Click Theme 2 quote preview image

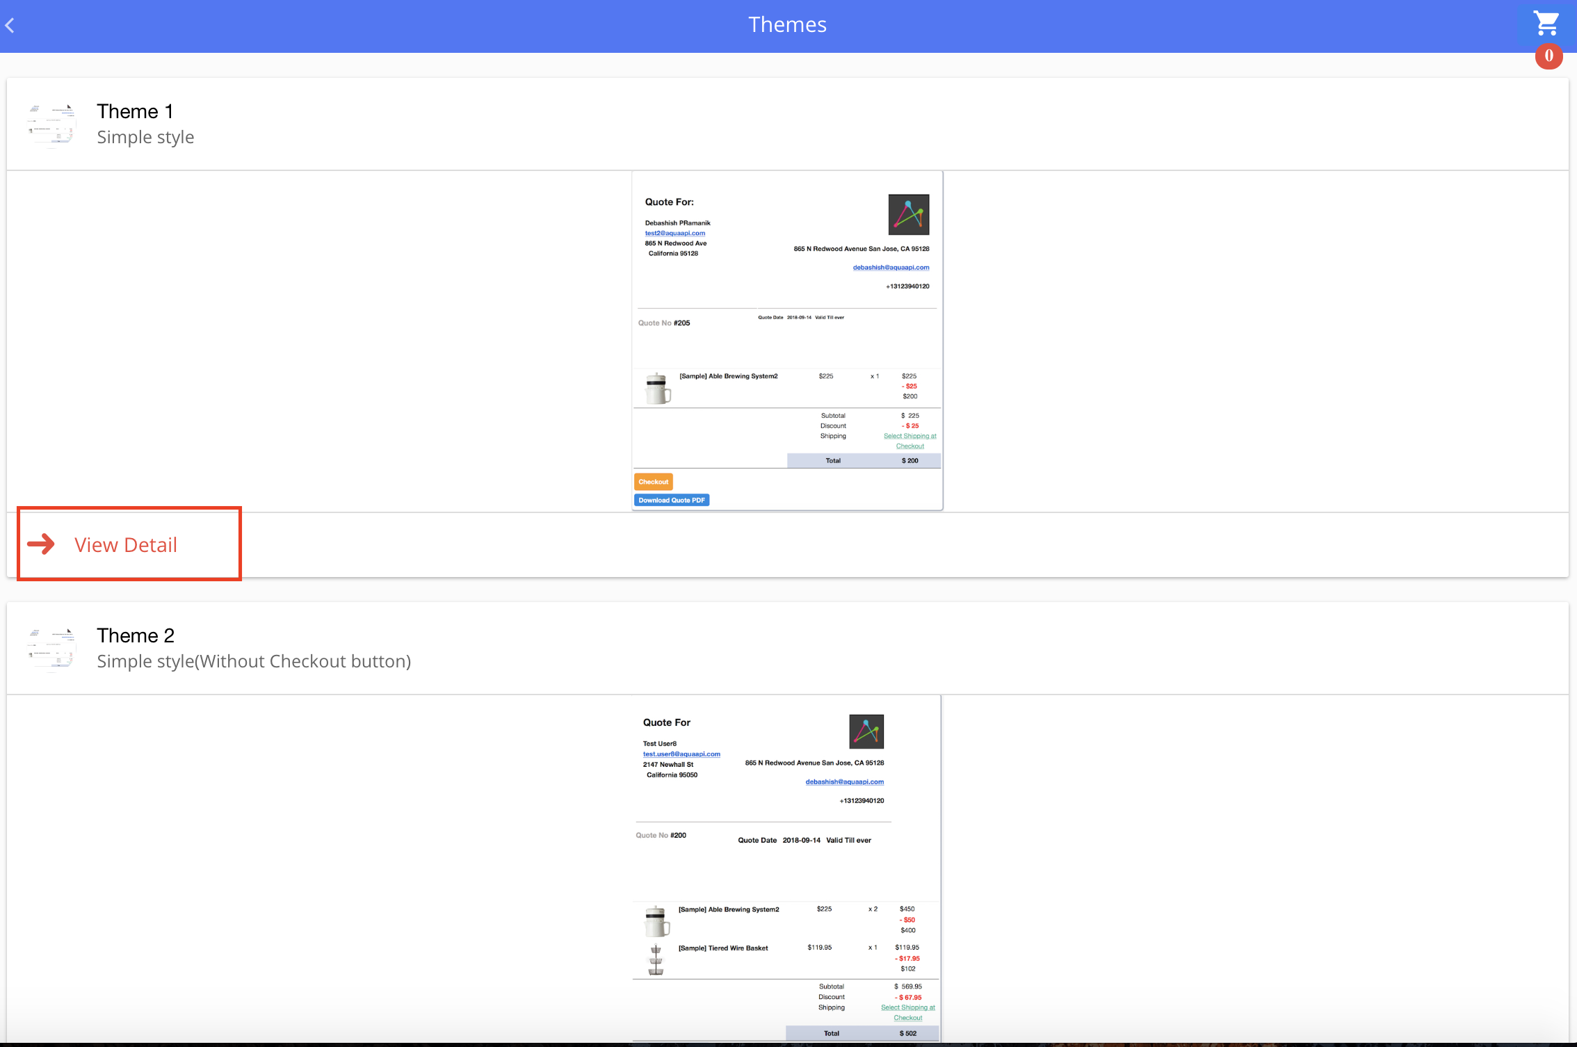786,869
